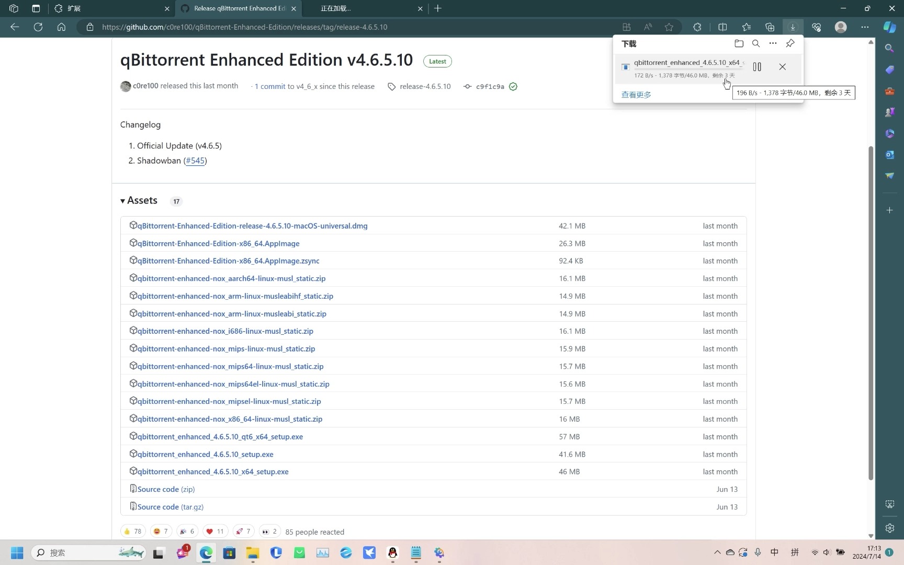Add thumbs up reaction (78)
Screen dimensions: 904x565
tap(133, 532)
